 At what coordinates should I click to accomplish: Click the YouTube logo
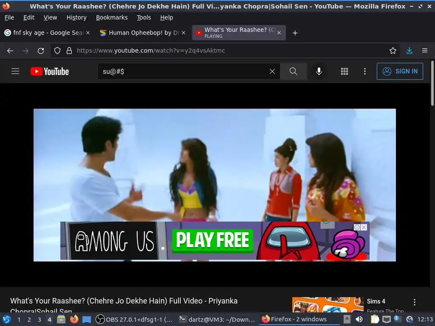tap(50, 71)
